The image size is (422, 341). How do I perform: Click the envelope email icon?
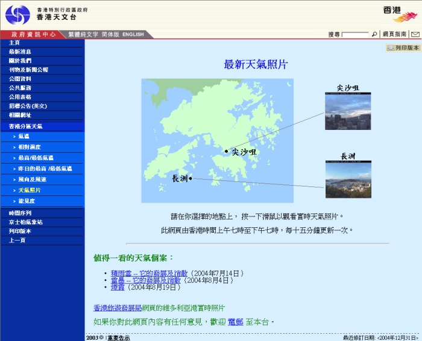tap(415, 34)
